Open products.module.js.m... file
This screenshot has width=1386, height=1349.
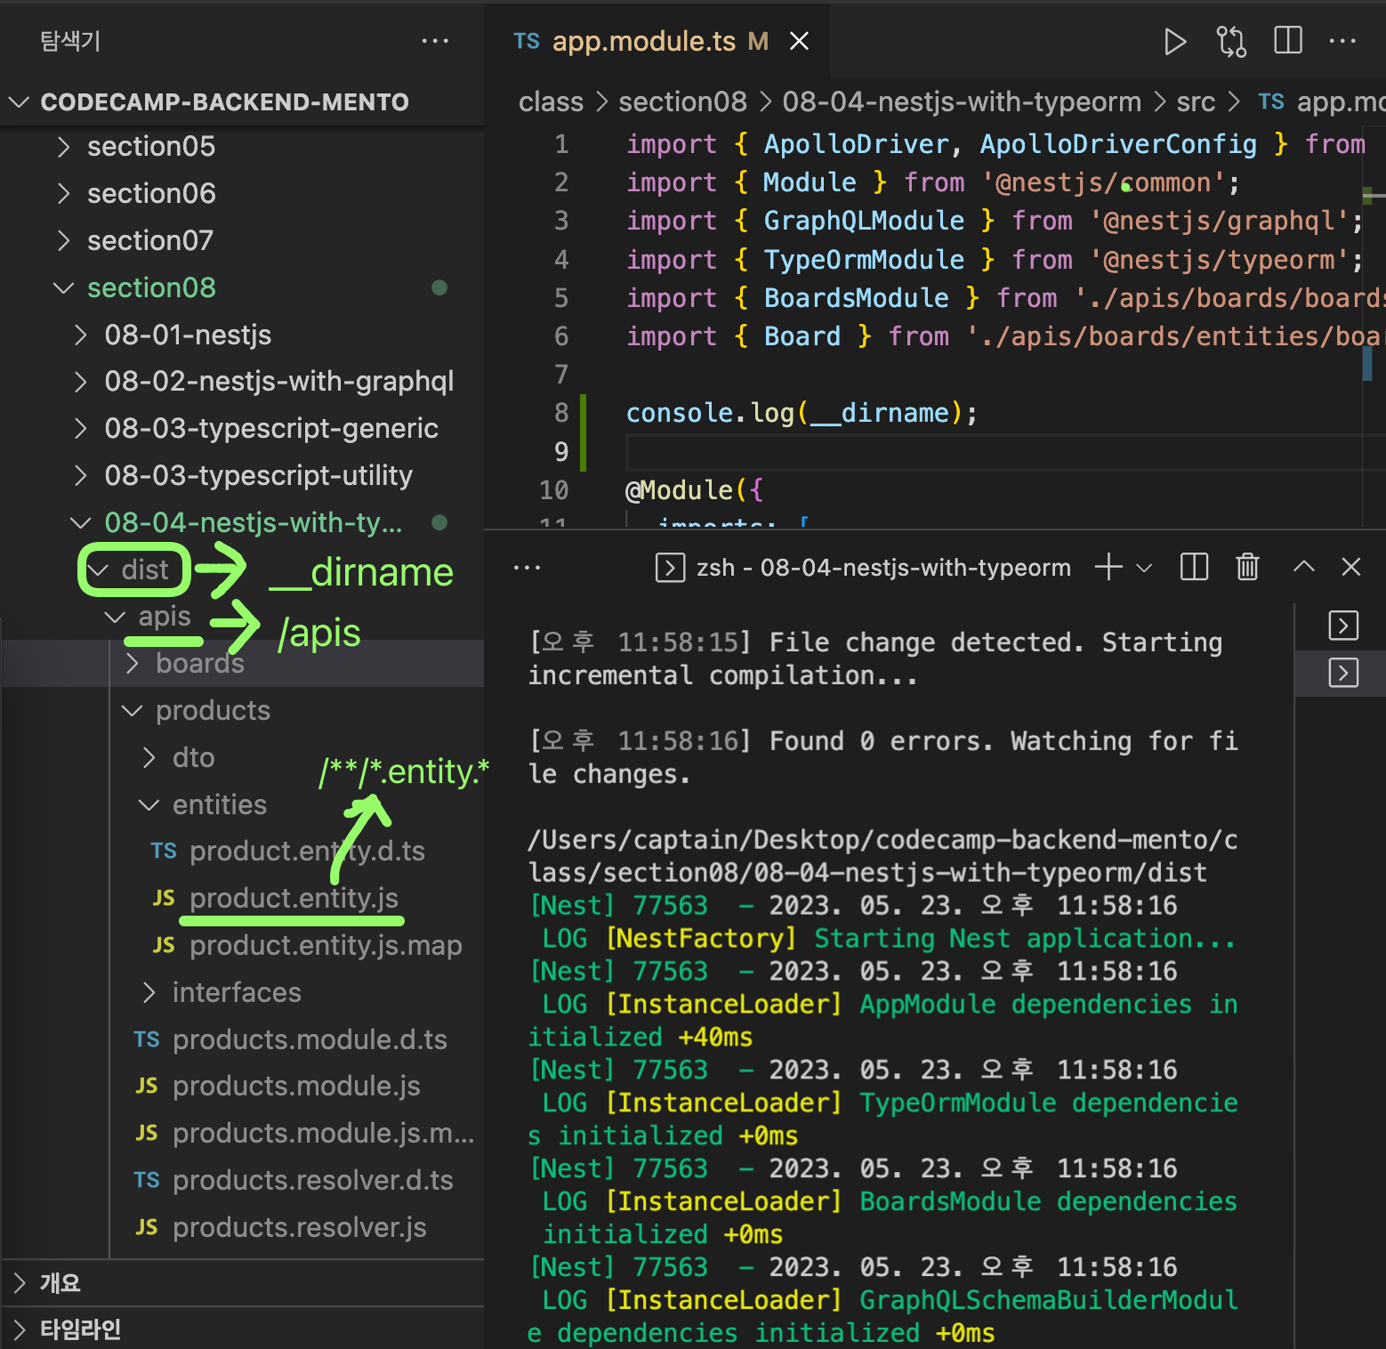(x=242, y=1134)
